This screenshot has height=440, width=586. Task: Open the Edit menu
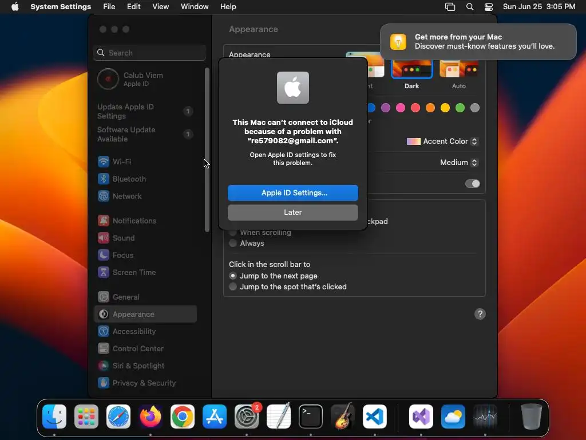tap(133, 7)
